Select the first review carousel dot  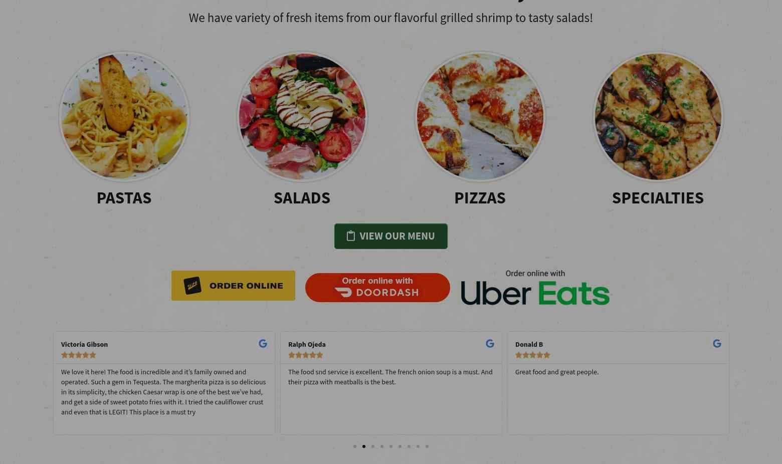click(x=355, y=446)
